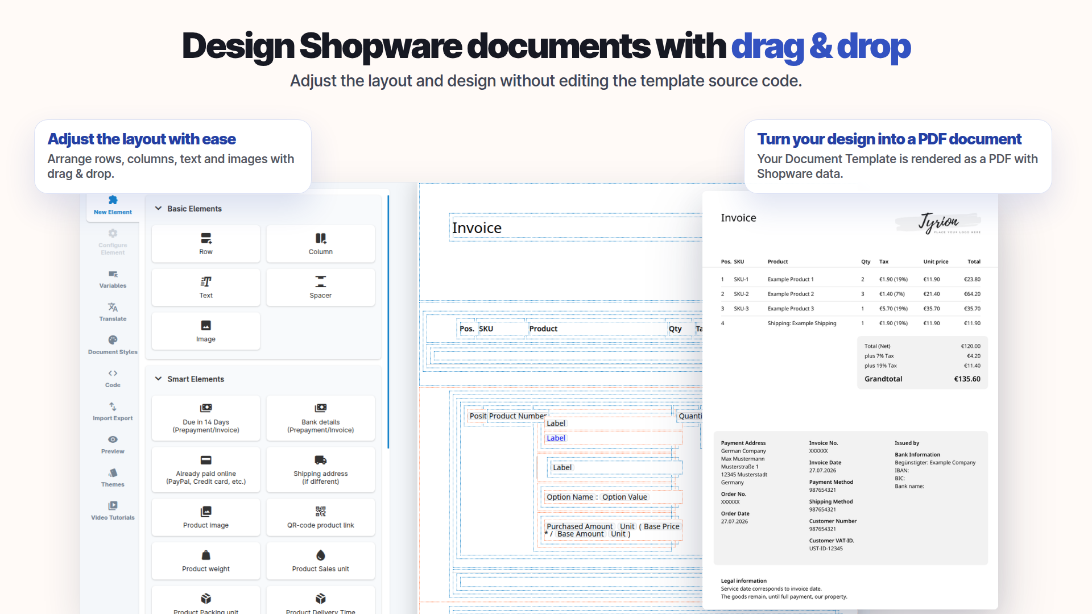
Task: Pick the Already paid online element
Action: coord(206,470)
